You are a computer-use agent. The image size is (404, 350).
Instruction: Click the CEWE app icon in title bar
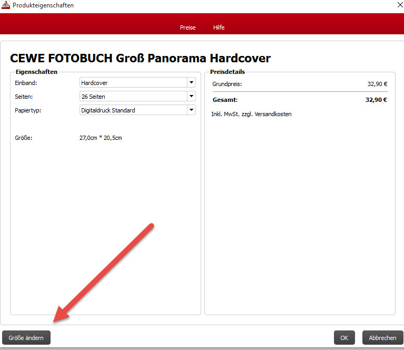click(x=6, y=5)
